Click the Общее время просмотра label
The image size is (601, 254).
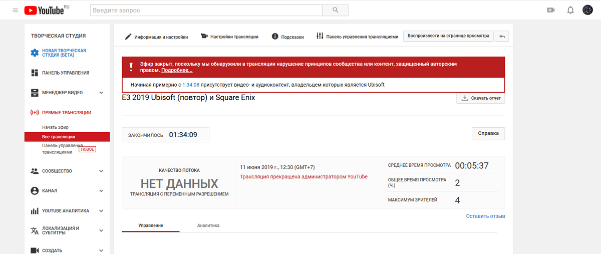click(x=418, y=182)
